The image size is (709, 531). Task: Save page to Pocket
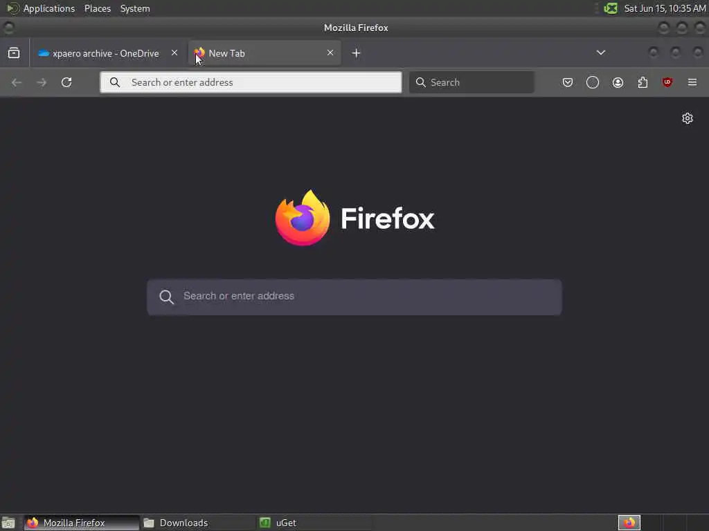pyautogui.click(x=568, y=82)
